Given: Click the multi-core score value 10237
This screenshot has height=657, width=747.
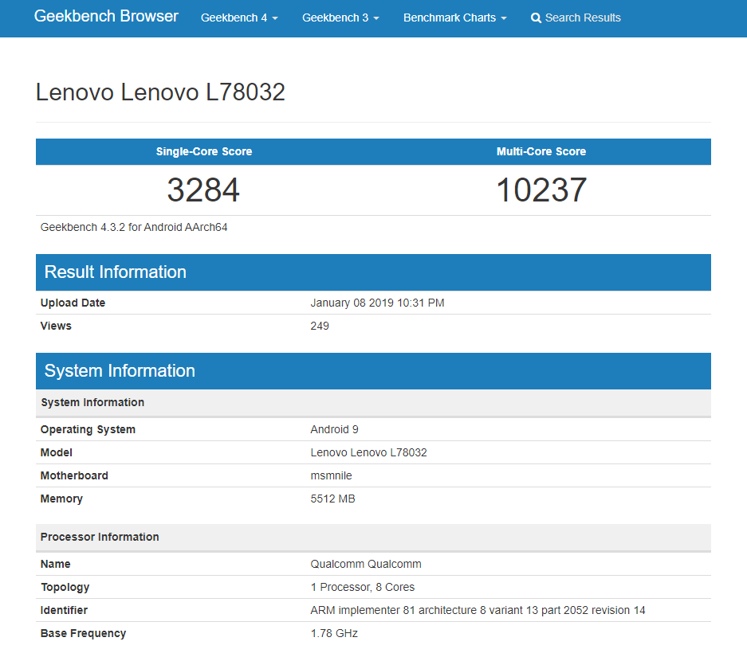Looking at the screenshot, I should (x=541, y=190).
